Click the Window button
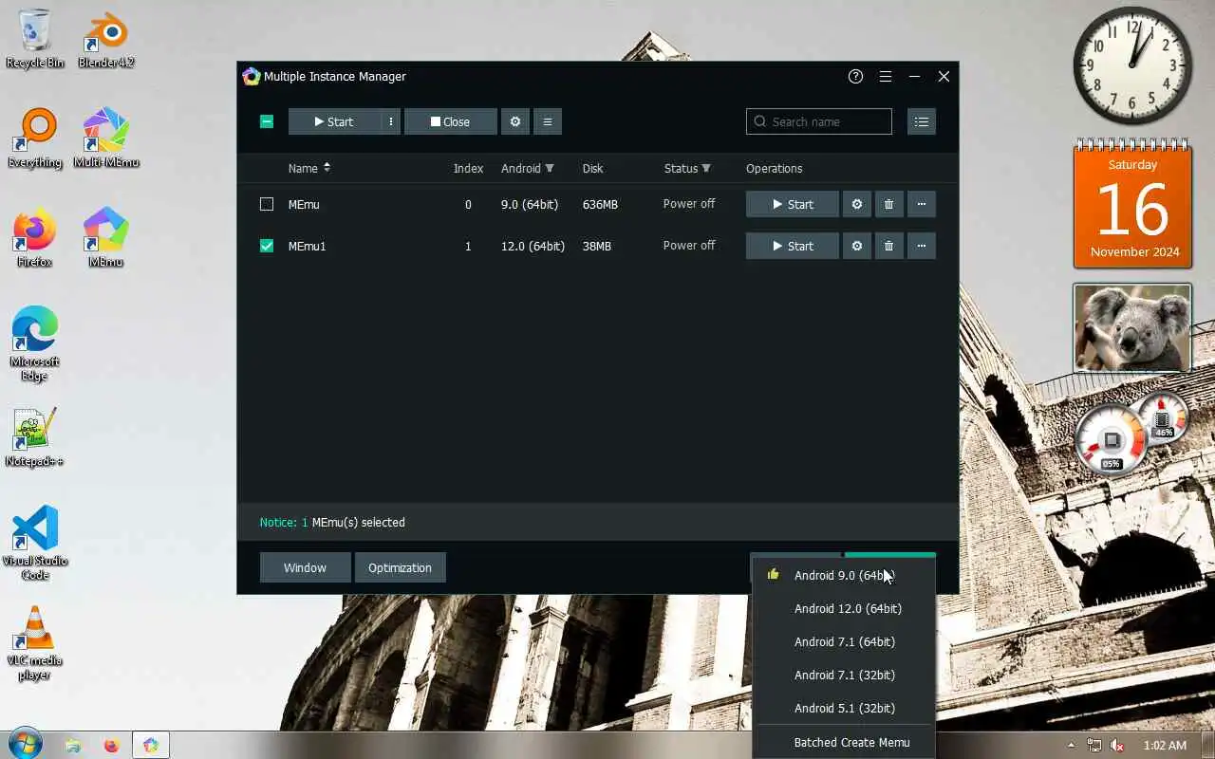This screenshot has height=759, width=1215. (x=305, y=567)
